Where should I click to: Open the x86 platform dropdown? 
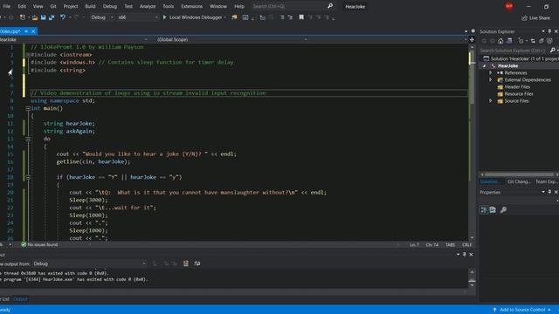pos(137,17)
